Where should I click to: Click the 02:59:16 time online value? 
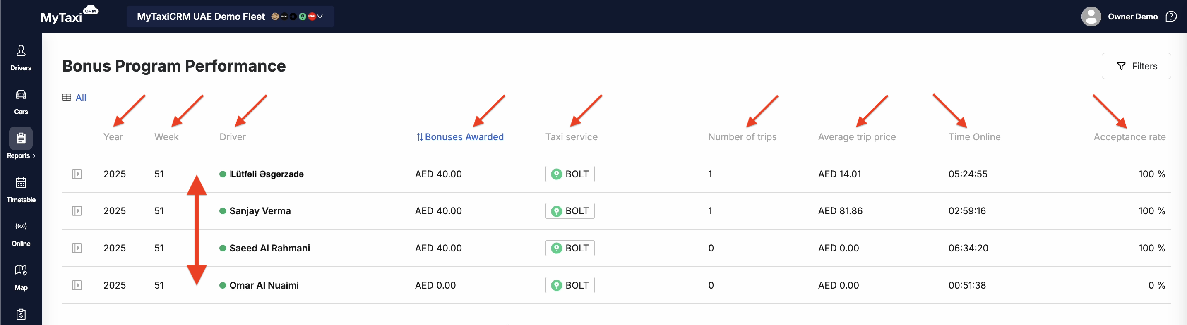pos(967,211)
